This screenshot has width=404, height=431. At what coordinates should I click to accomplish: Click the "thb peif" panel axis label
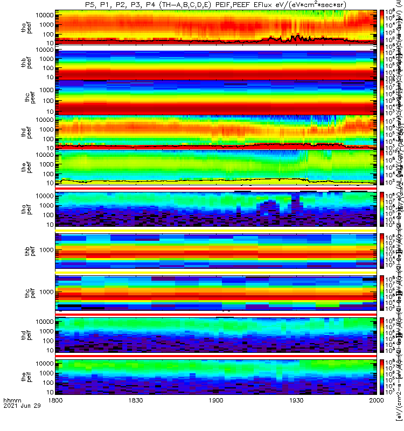click(30, 251)
